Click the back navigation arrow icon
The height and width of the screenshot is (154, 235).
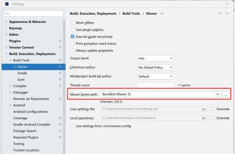click(220, 14)
